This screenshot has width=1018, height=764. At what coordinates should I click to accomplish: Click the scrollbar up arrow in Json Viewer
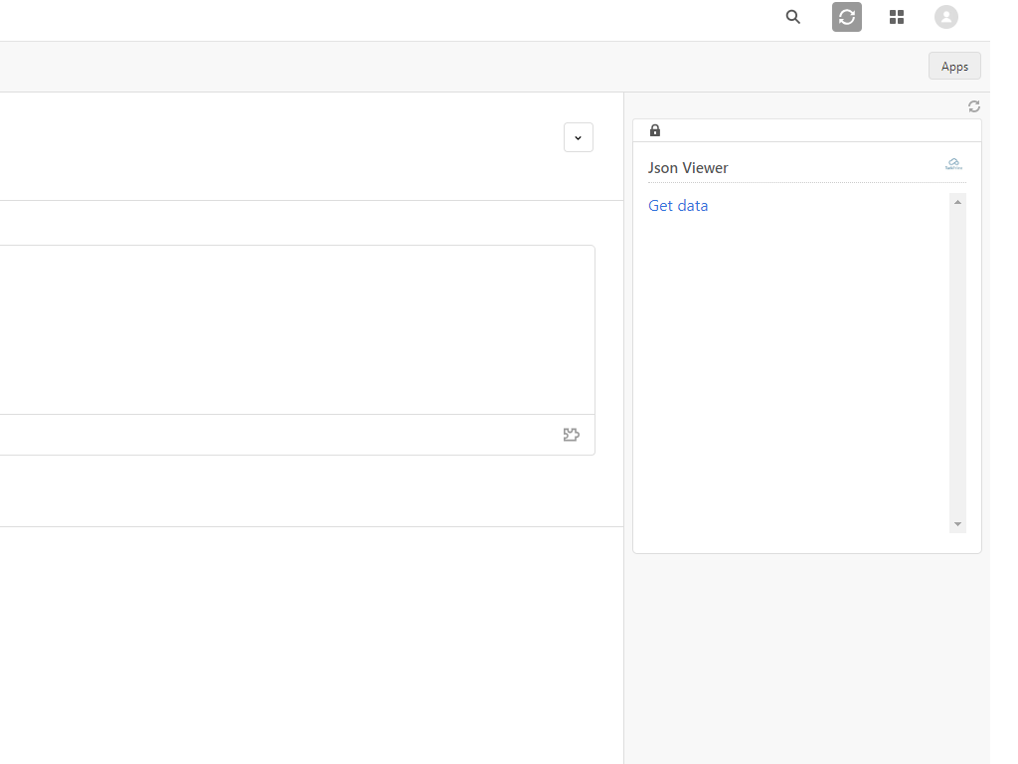(957, 200)
